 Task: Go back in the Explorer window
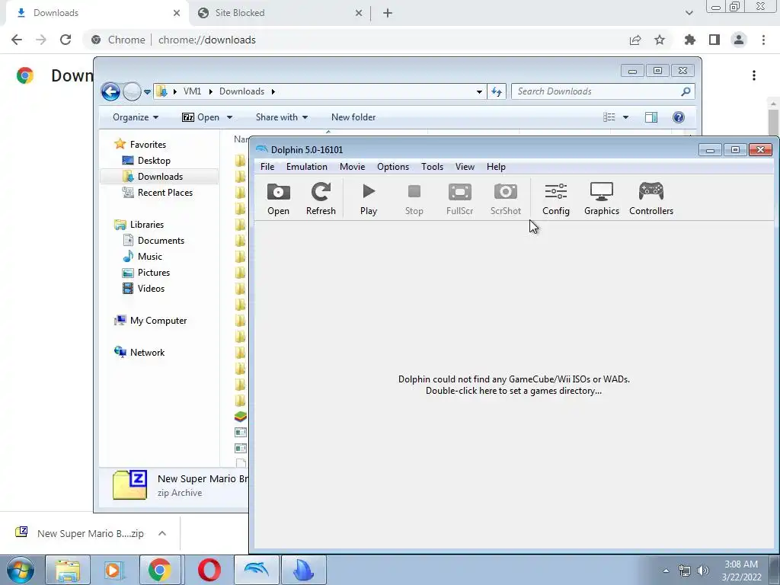[x=110, y=91]
